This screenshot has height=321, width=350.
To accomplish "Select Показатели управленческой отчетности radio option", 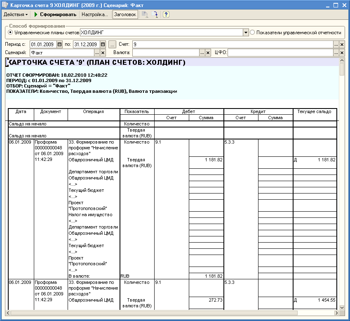I will click(x=253, y=32).
